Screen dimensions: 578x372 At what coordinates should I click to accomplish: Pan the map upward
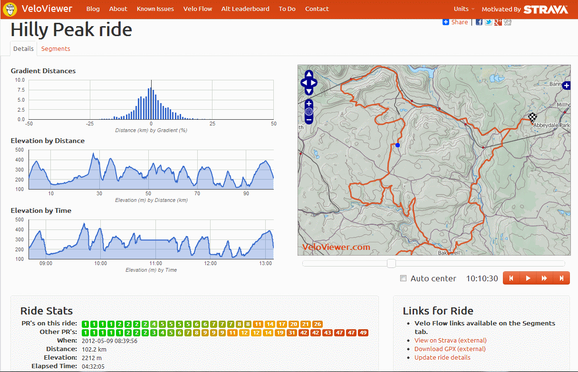(x=309, y=75)
